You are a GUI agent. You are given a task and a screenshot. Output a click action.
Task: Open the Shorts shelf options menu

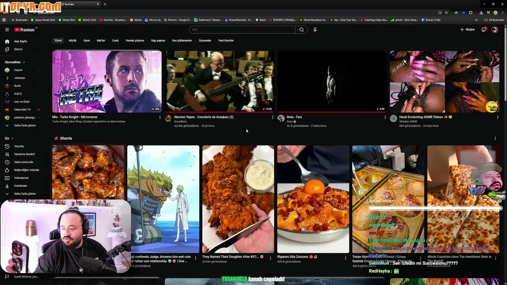pos(495,139)
